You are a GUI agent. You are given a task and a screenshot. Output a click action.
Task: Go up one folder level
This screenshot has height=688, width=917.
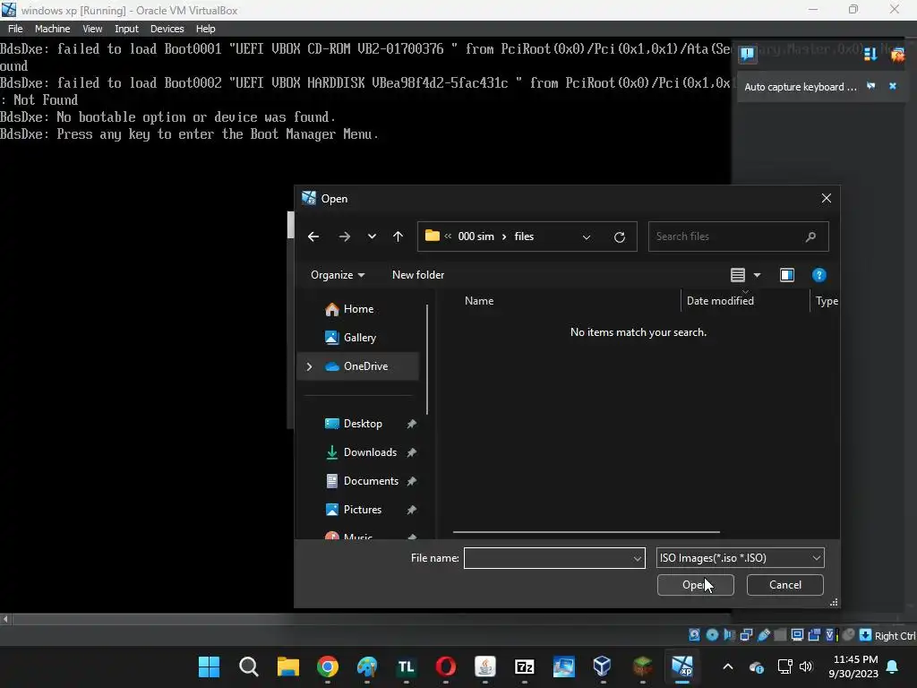click(x=399, y=236)
